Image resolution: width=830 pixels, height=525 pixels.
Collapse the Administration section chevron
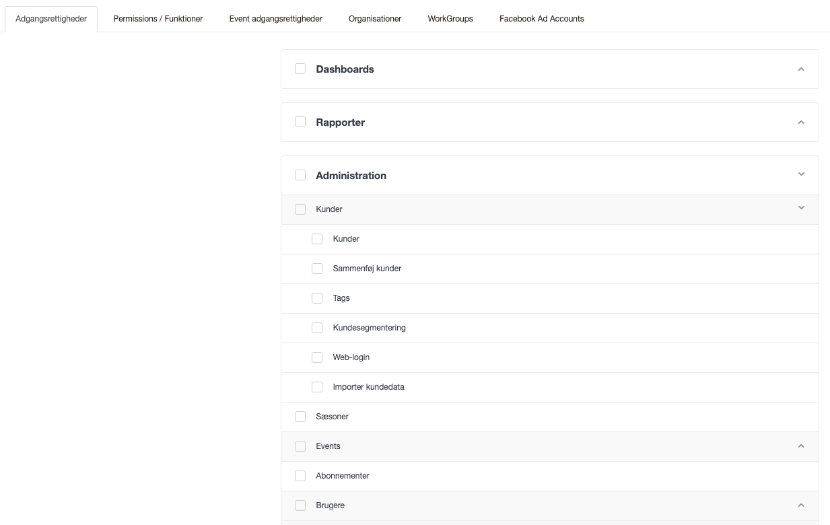click(x=800, y=174)
